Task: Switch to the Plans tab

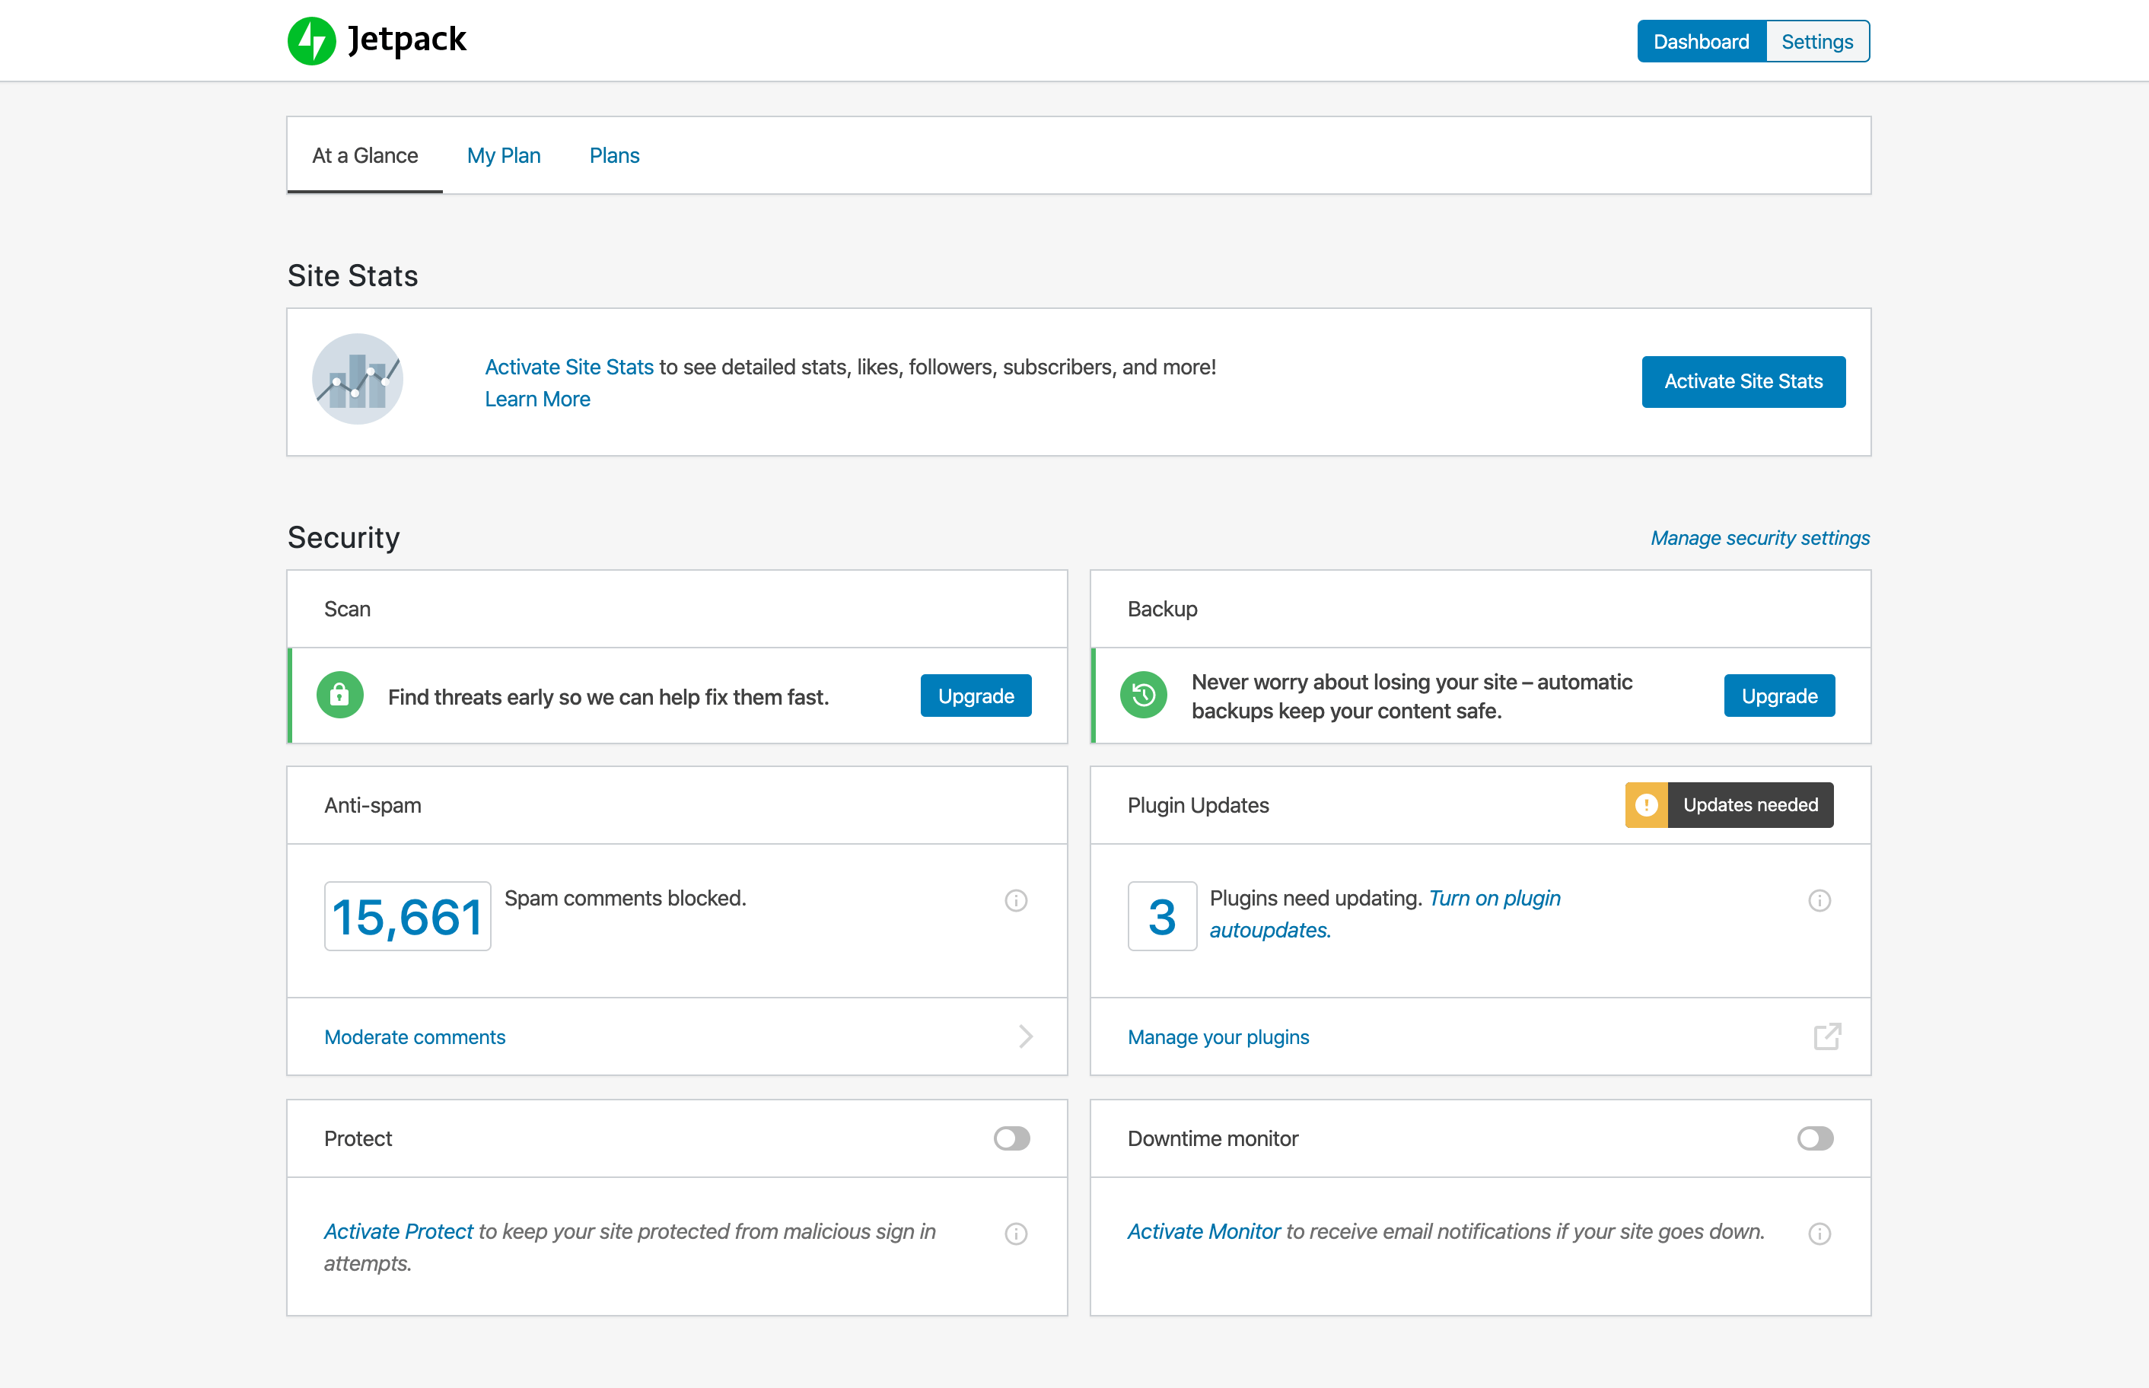Action: coord(615,156)
